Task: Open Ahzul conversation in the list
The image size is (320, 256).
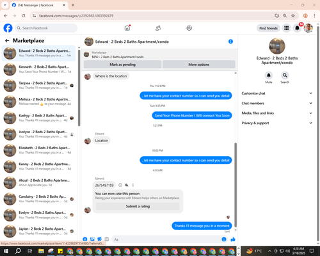Action: click(38, 182)
